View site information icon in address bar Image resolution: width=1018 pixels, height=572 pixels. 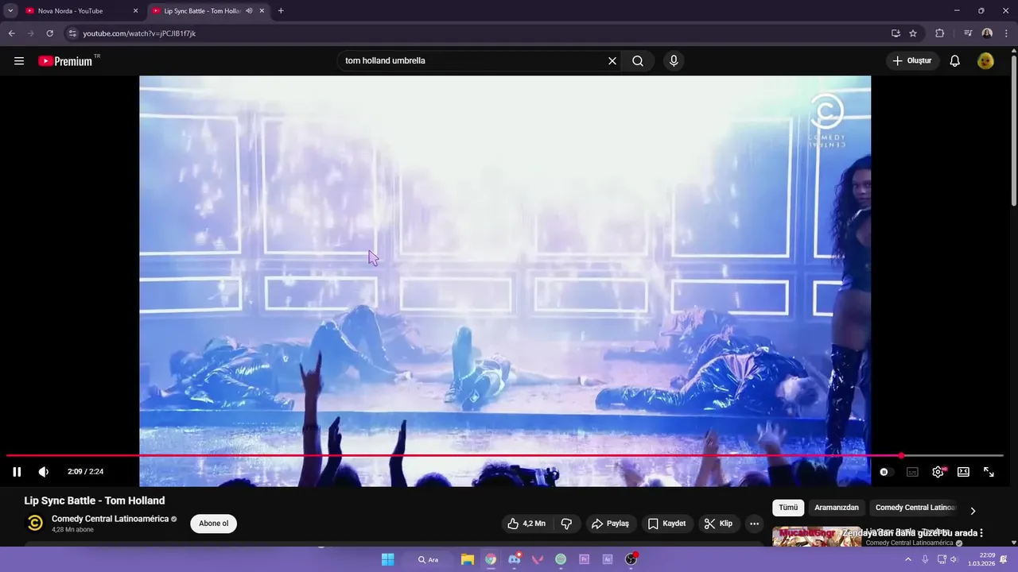(x=72, y=33)
